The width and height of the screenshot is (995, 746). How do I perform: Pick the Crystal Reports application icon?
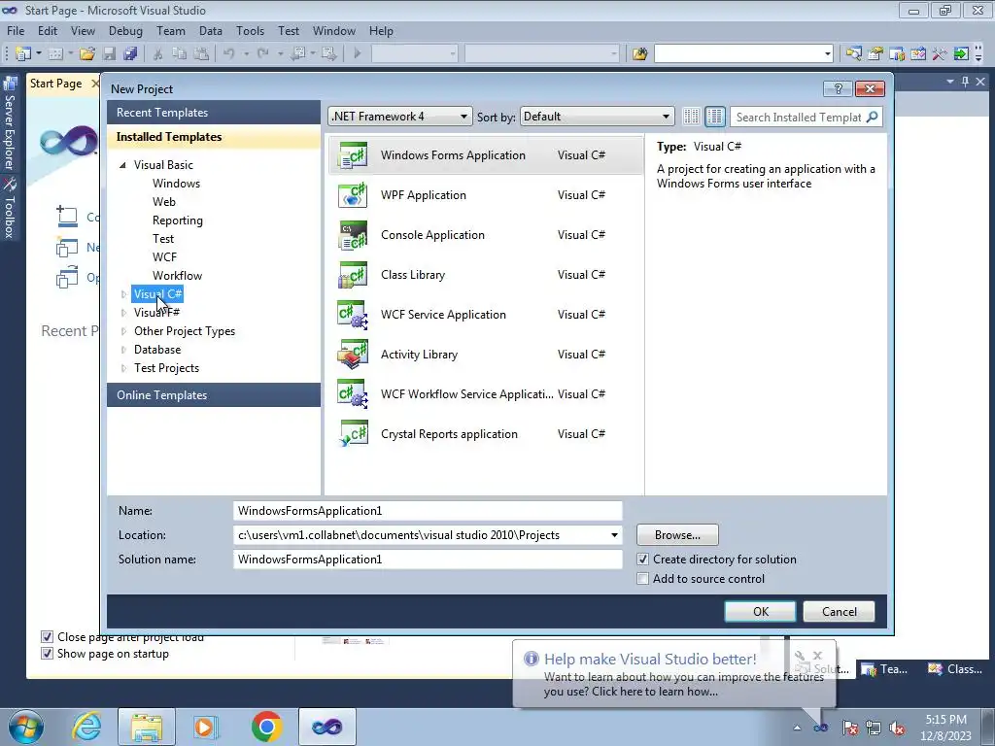(353, 434)
